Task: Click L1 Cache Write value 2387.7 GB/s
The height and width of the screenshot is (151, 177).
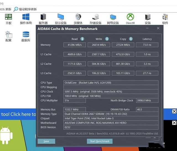Action: click(99, 54)
